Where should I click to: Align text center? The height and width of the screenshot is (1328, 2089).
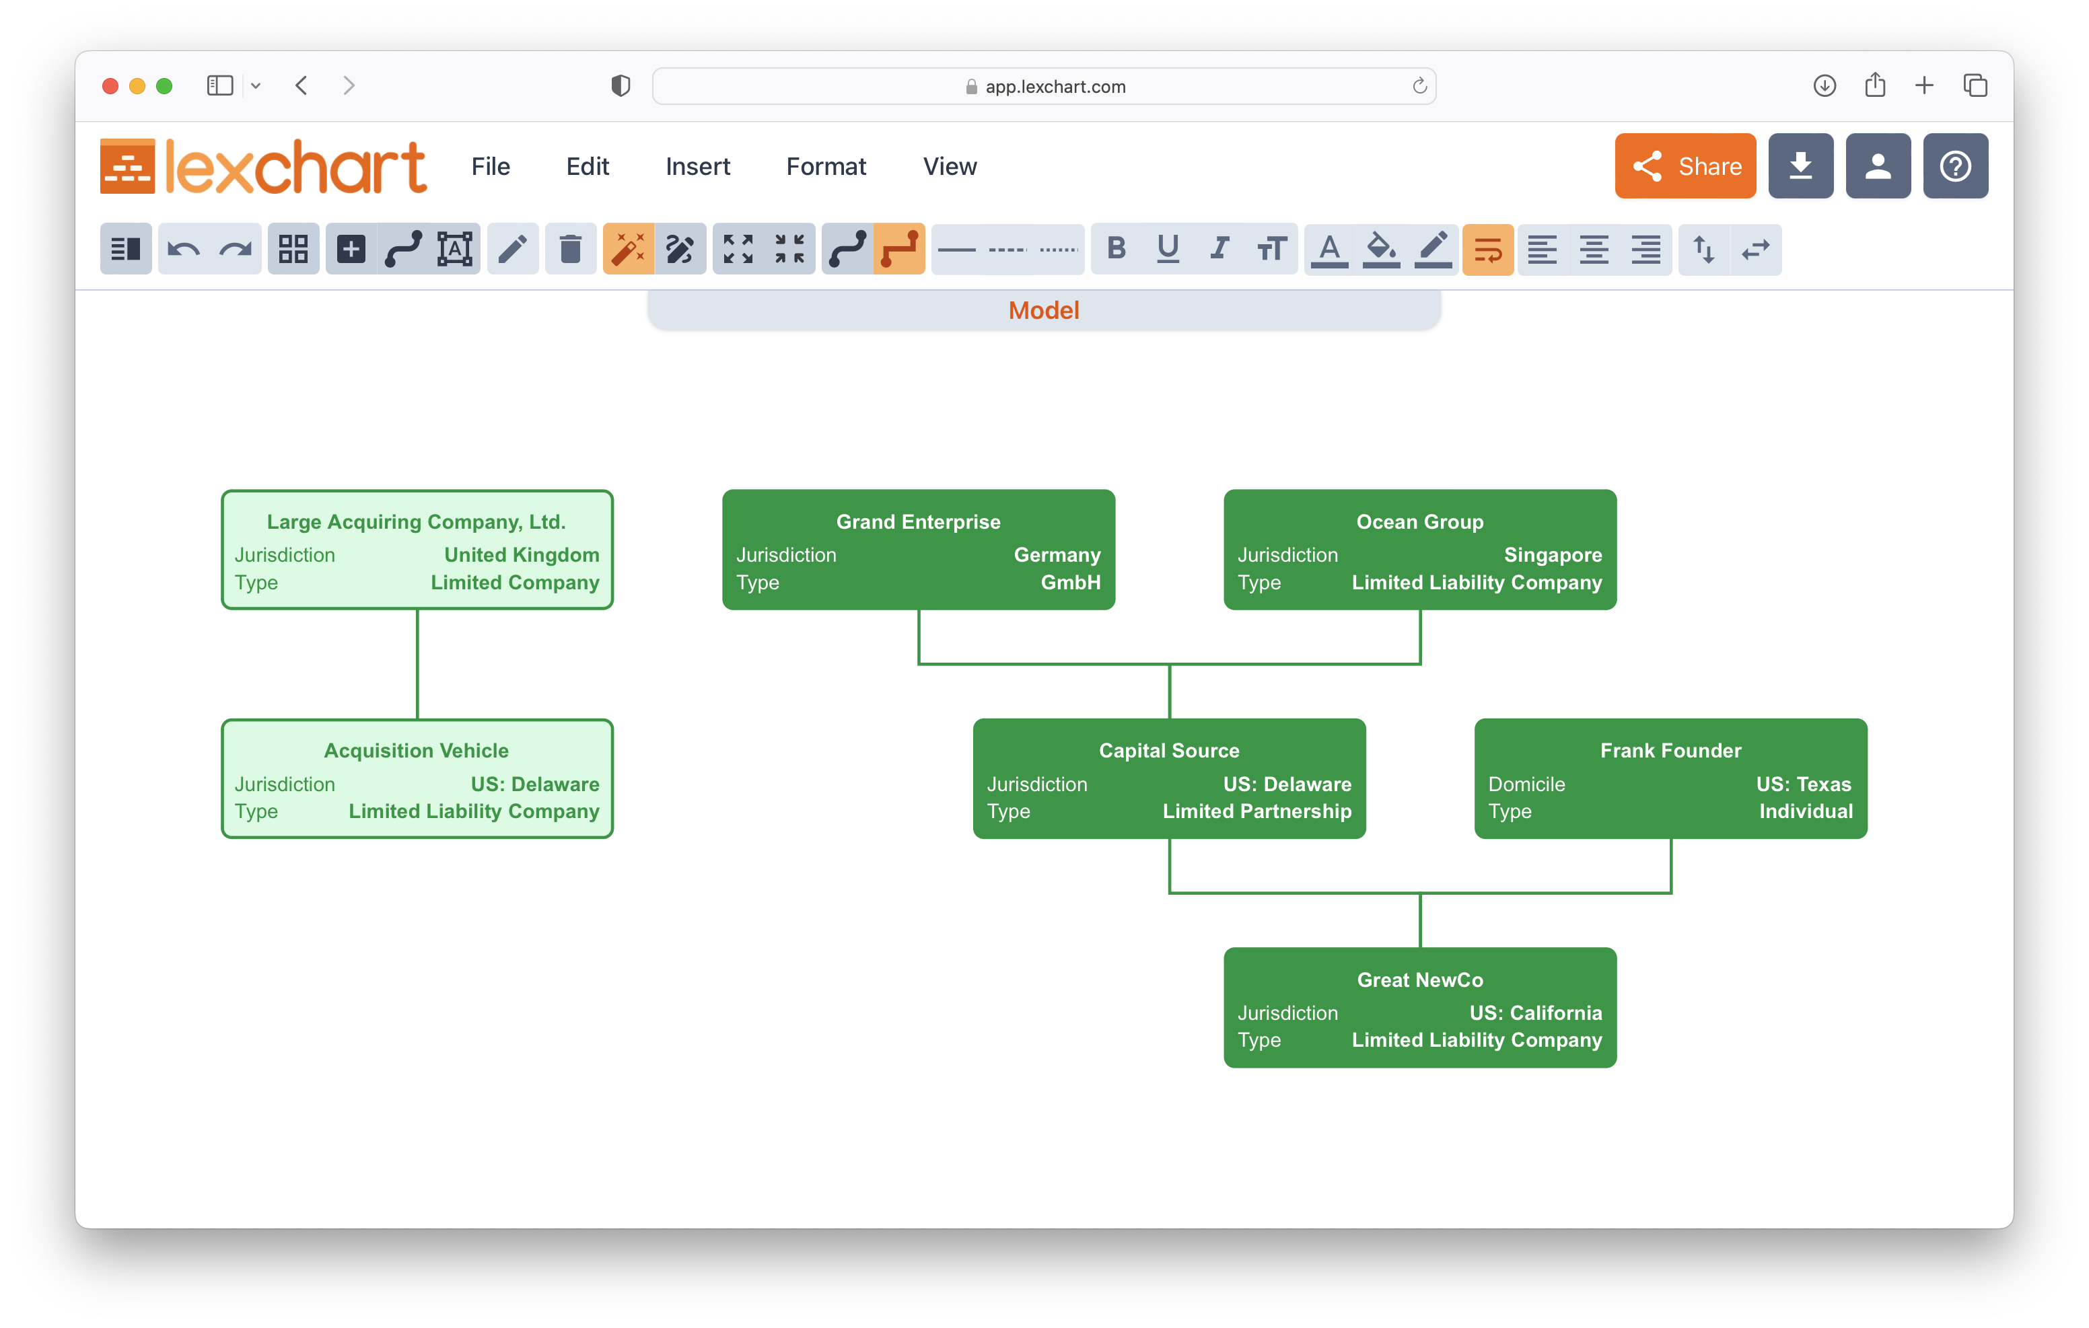(x=1594, y=250)
